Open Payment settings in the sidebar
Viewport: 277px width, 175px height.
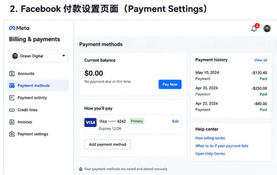click(38, 134)
